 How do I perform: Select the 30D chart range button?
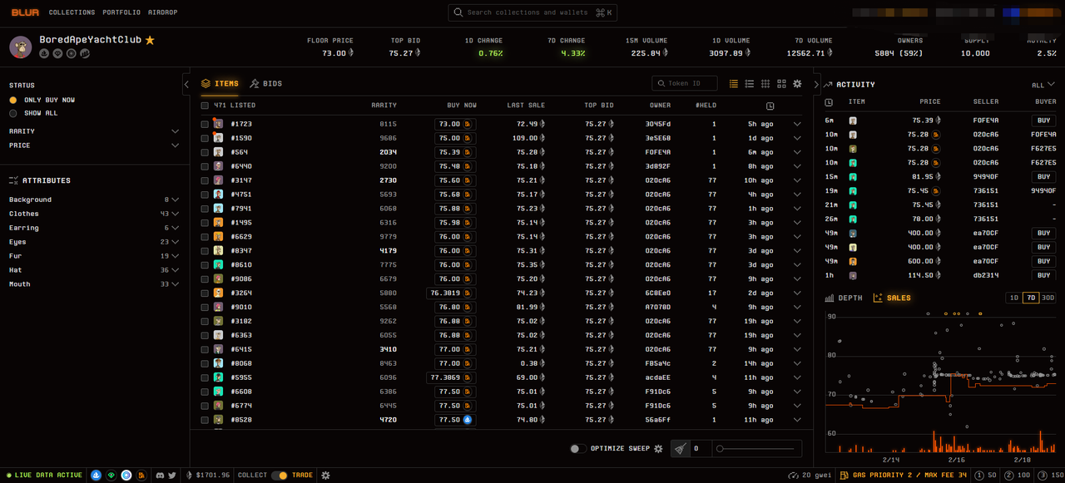(1048, 298)
